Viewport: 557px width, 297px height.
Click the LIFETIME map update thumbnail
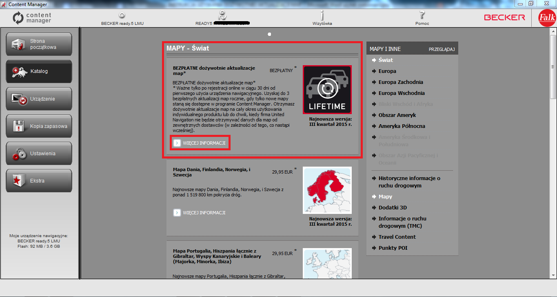tap(327, 90)
